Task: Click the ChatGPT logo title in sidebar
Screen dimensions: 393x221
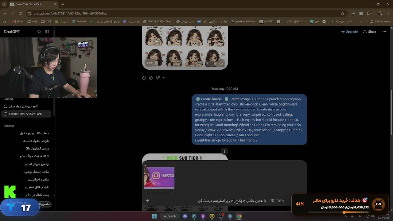Action: pos(12,32)
